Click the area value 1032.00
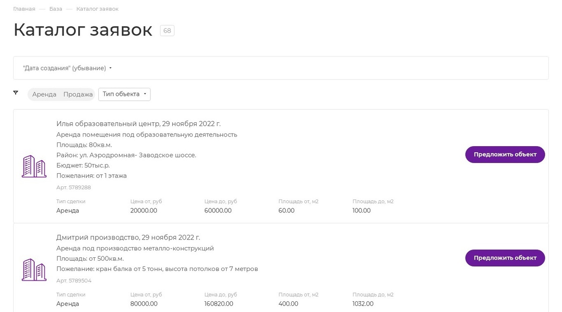562x312 pixels. (x=363, y=304)
